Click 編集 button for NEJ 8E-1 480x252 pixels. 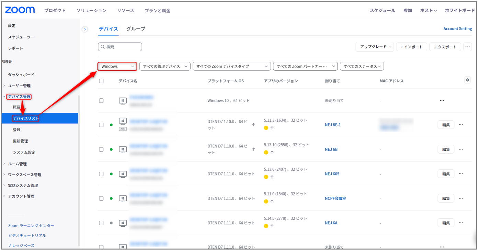coord(446,125)
